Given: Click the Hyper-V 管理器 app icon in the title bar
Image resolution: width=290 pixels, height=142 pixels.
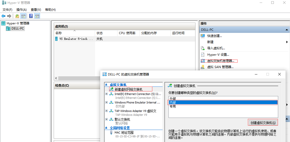Looking at the screenshot, I should click(4, 3).
